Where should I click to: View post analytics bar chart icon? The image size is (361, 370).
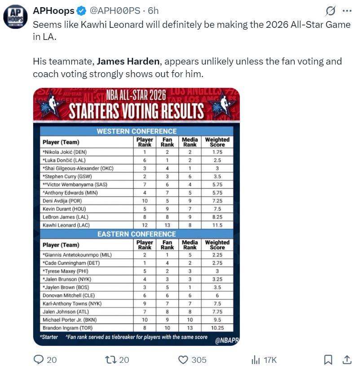click(x=256, y=360)
